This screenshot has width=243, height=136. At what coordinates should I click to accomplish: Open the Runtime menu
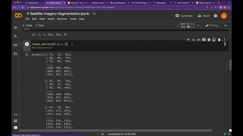[x=62, y=19]
